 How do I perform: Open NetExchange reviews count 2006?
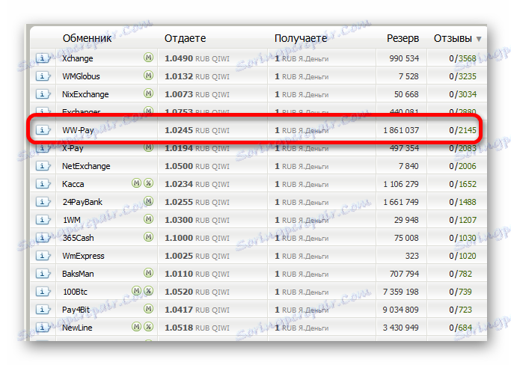click(x=468, y=166)
